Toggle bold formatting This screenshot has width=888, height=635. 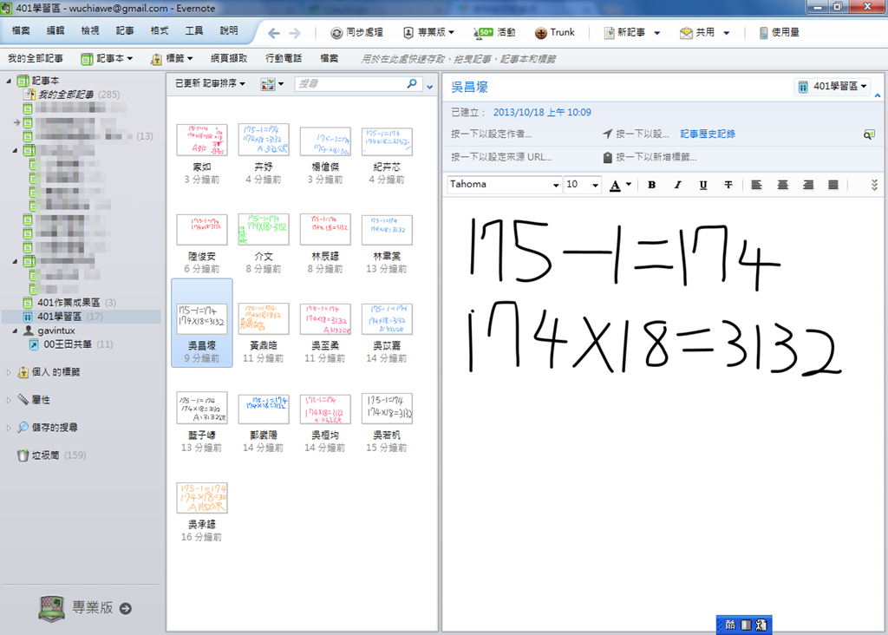[x=651, y=185]
